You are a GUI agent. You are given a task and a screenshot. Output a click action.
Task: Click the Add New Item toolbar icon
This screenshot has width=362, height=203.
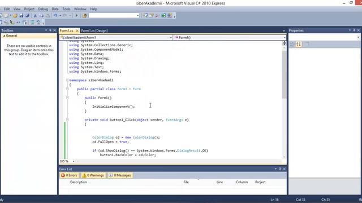click(x=6, y=16)
